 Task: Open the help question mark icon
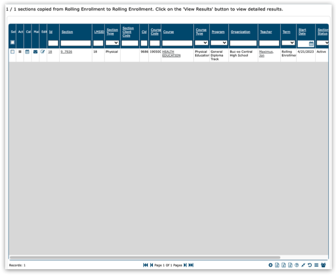coord(297,265)
